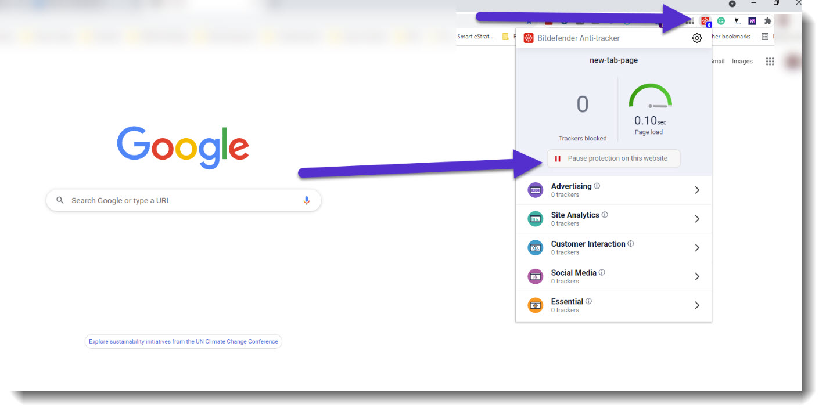The width and height of the screenshot is (826, 415).
Task: Click the orange Essential category icon
Action: click(x=536, y=305)
